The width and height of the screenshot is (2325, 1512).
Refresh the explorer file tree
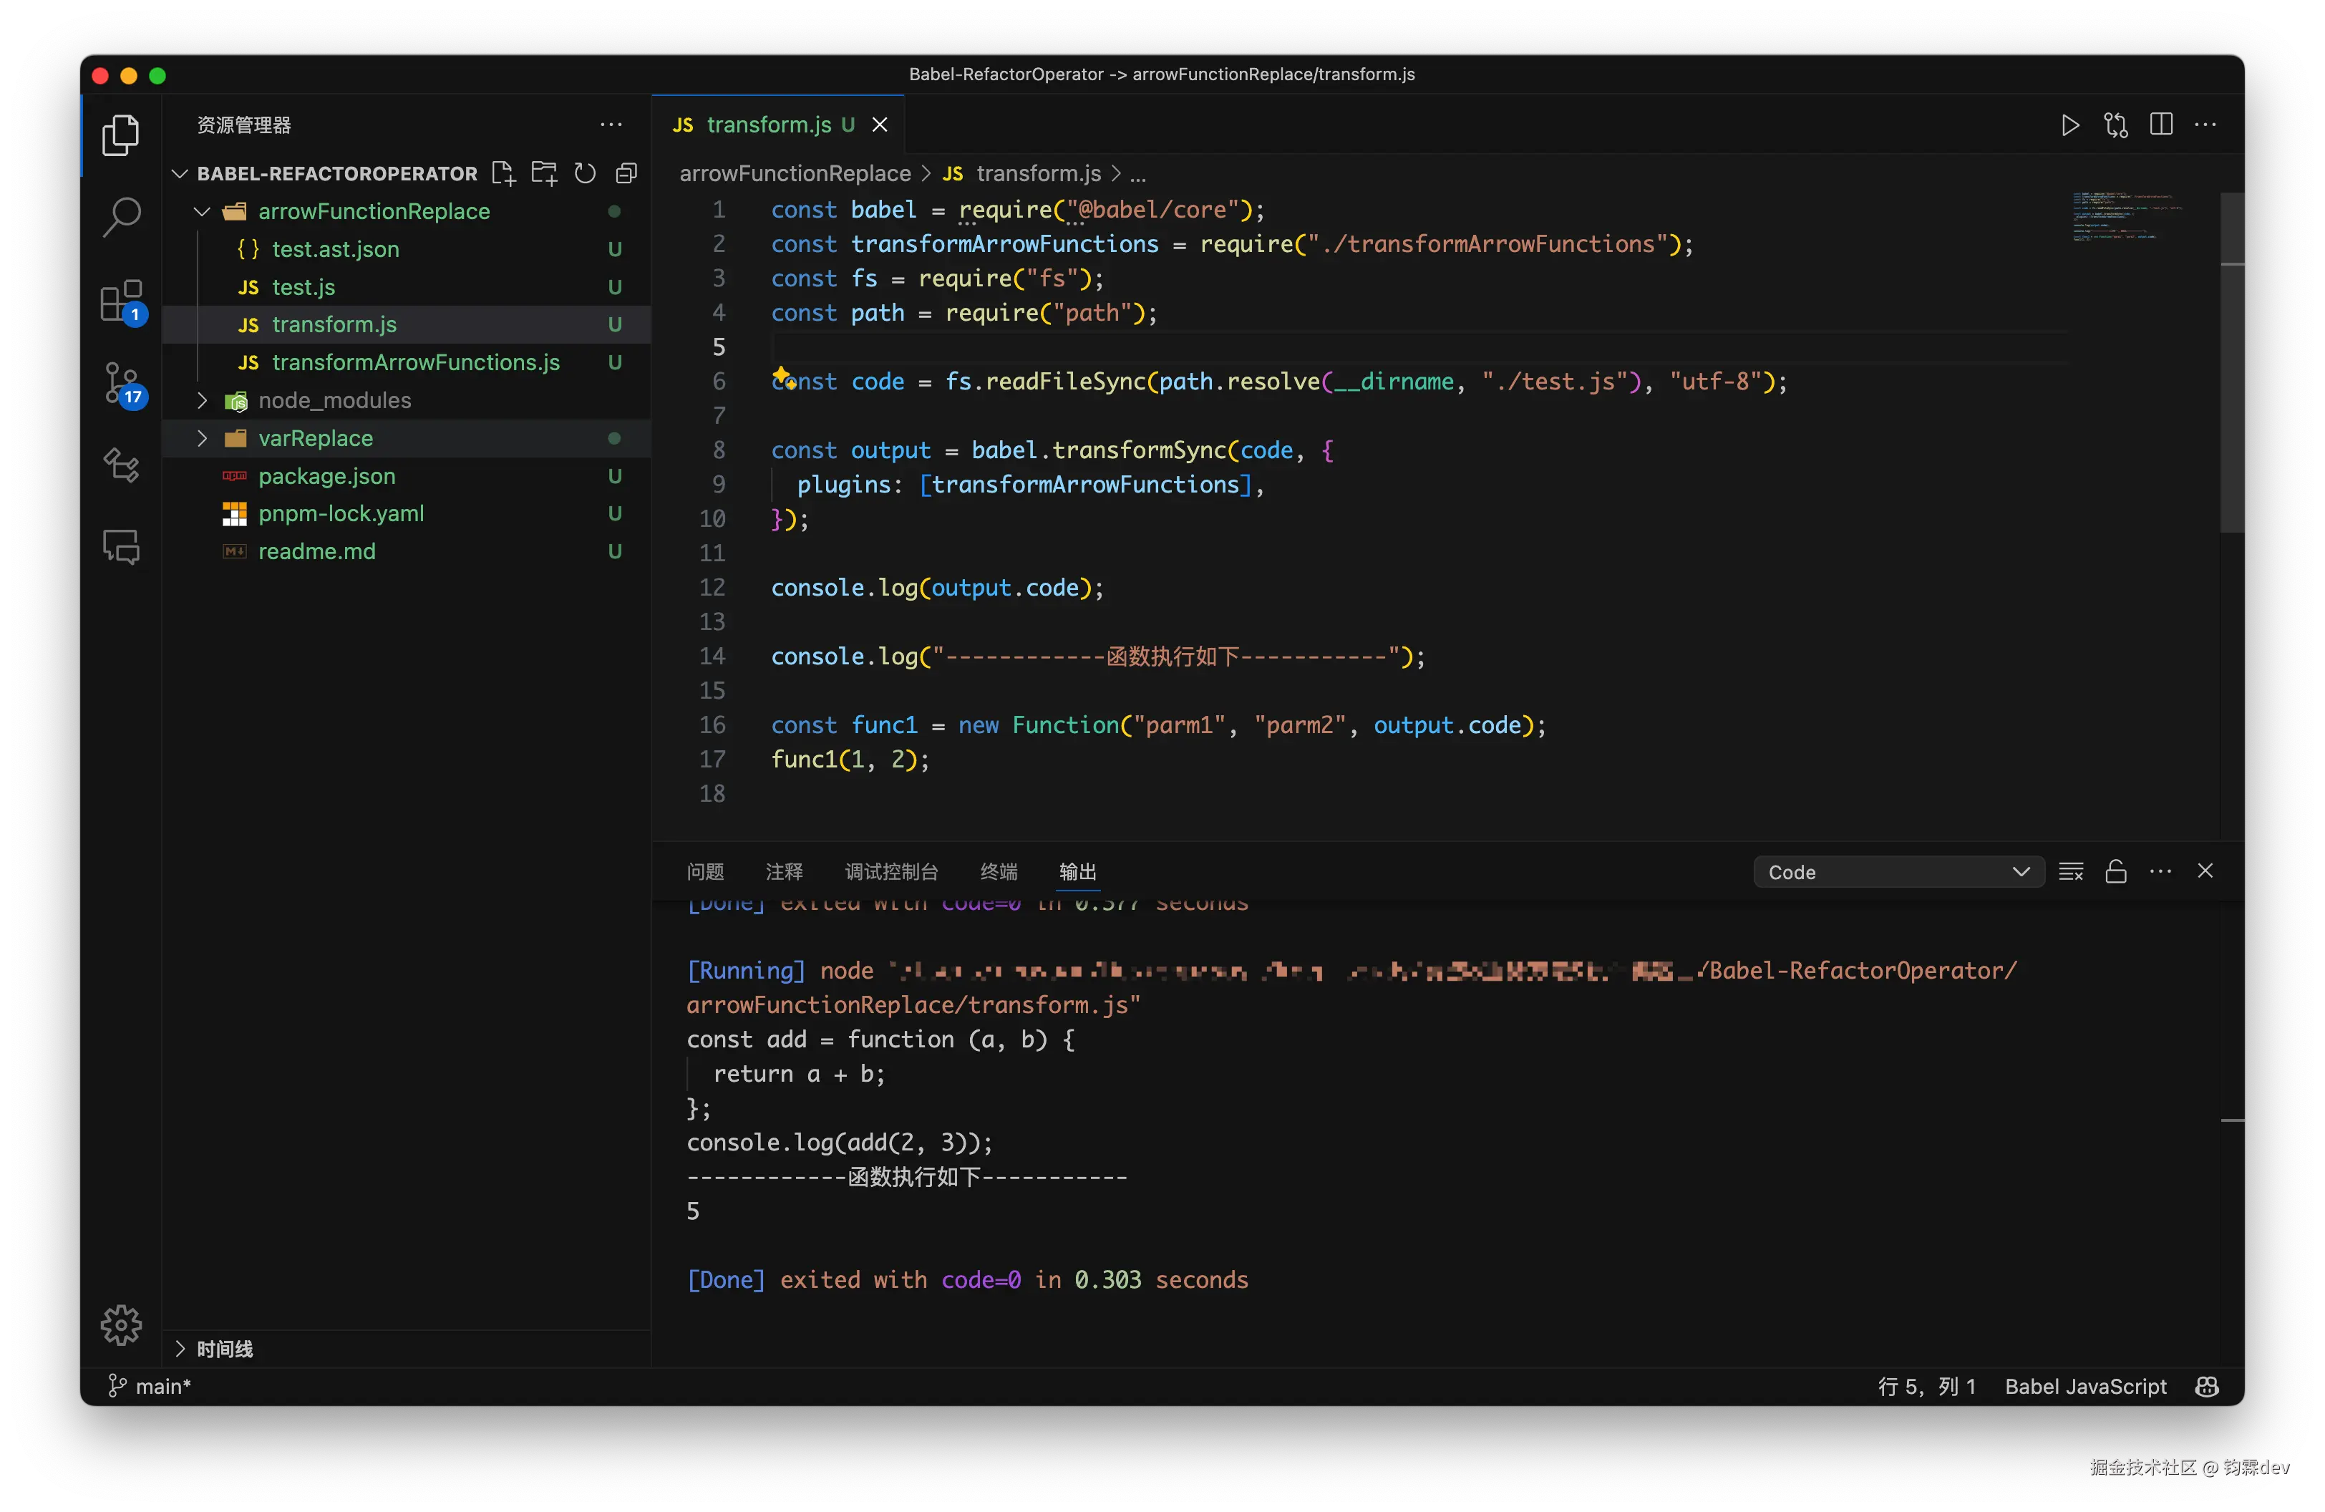tap(585, 174)
